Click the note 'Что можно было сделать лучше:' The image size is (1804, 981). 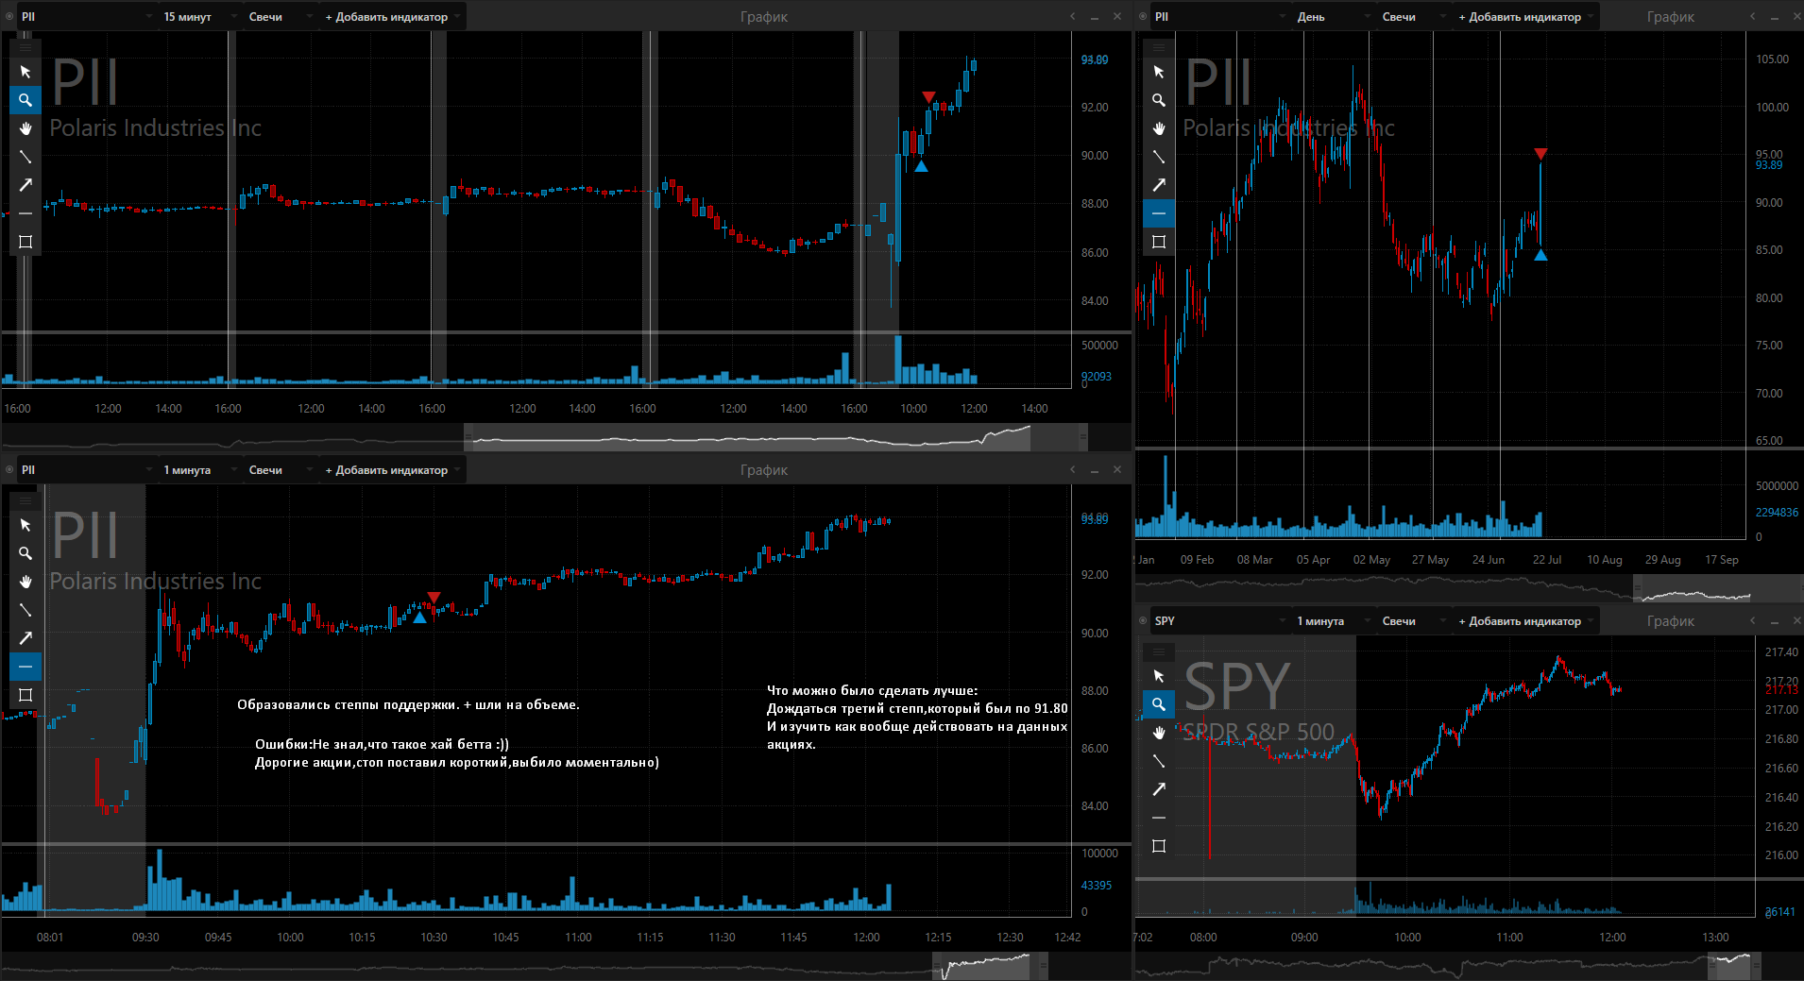(x=872, y=690)
